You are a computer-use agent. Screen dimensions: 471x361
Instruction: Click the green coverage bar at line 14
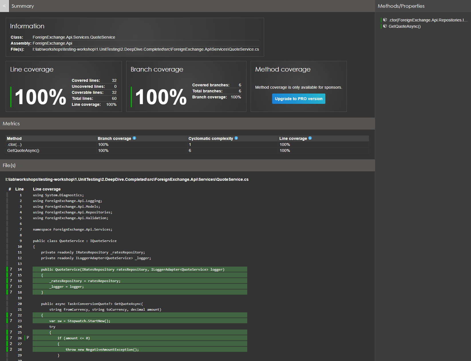click(7, 269)
